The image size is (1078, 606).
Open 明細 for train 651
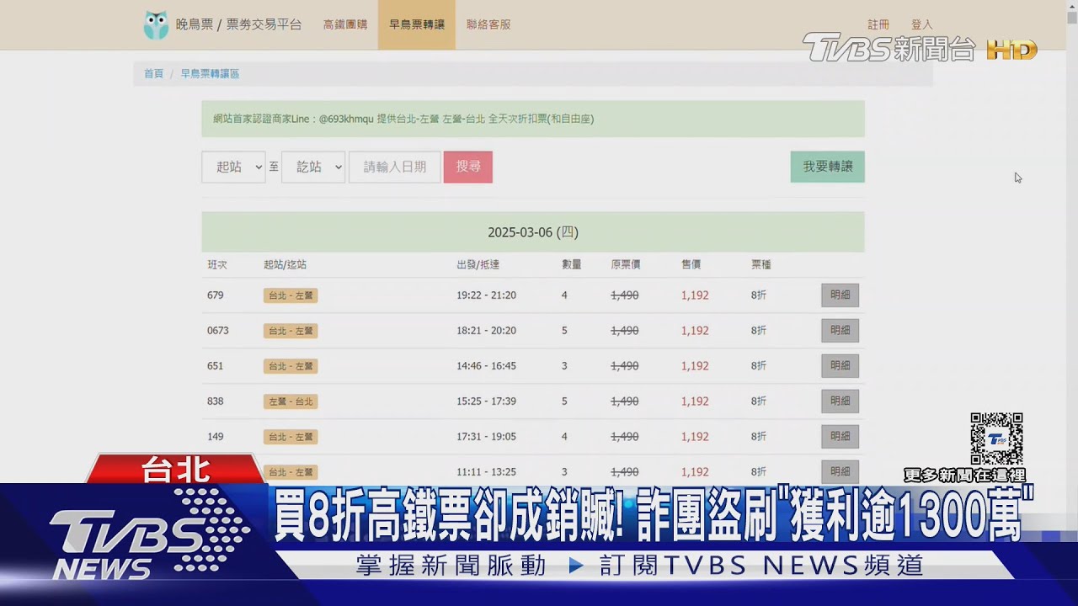(841, 366)
